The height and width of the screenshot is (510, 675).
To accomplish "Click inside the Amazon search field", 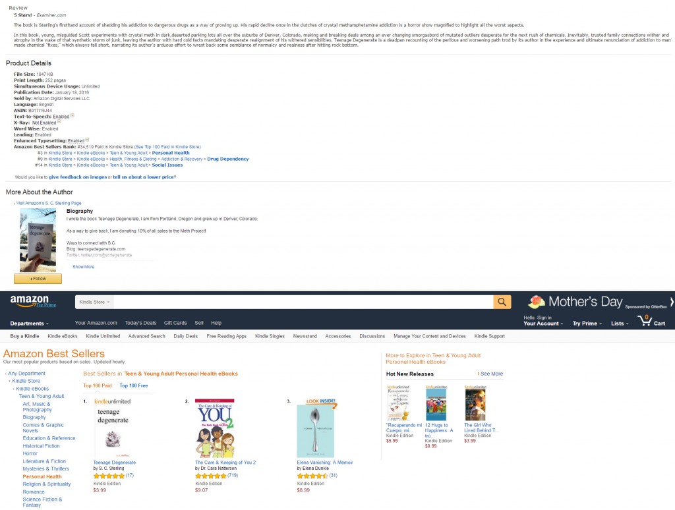I will click(303, 302).
